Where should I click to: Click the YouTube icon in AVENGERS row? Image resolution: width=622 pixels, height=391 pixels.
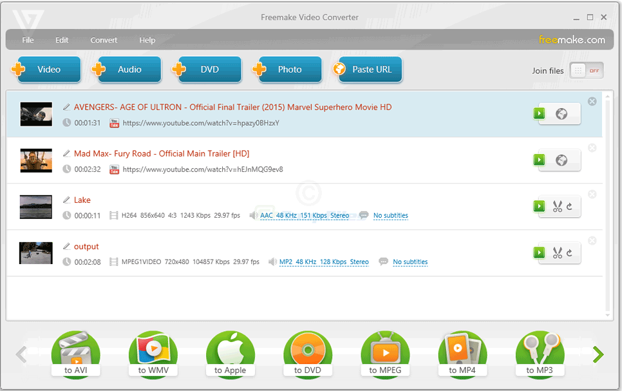[x=114, y=123]
